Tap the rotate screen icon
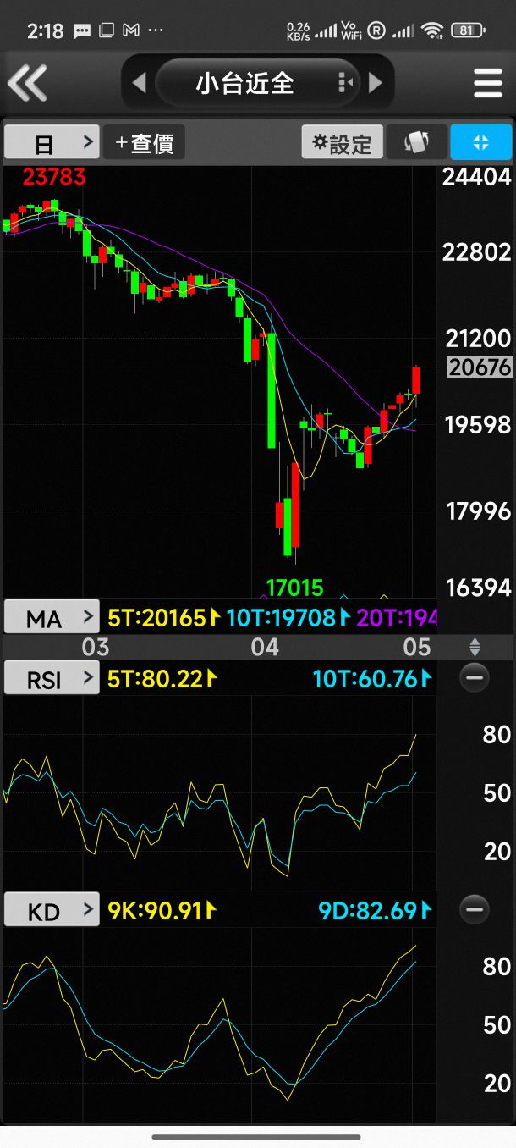516x1148 pixels. 416,142
